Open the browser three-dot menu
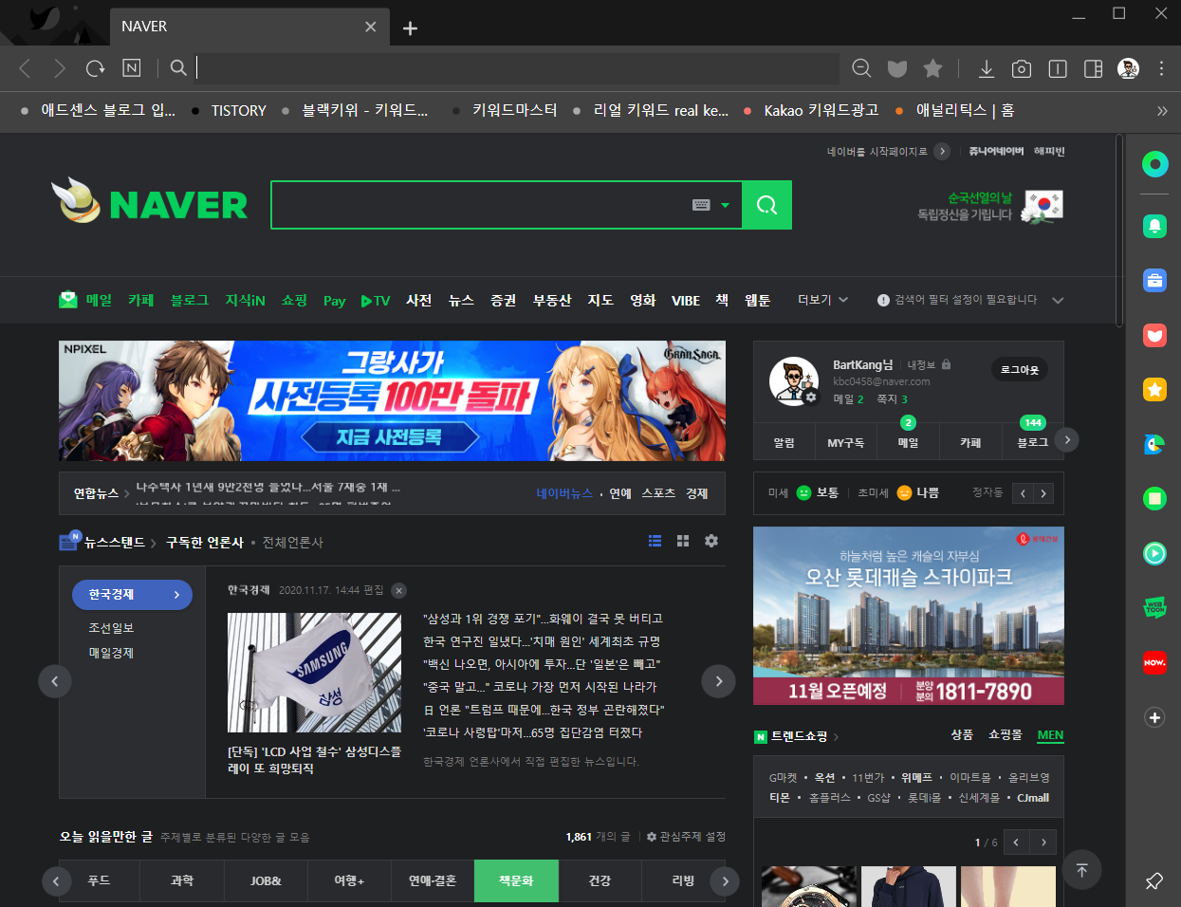 pos(1161,68)
